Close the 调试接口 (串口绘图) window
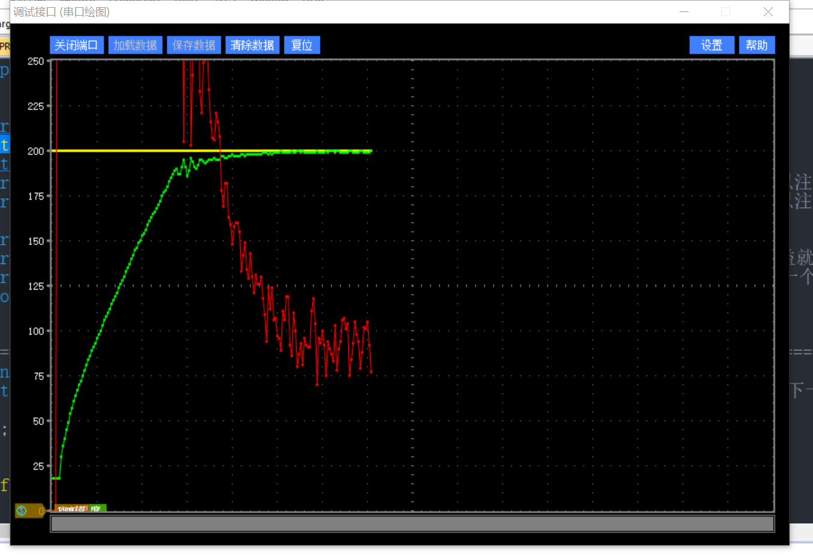The height and width of the screenshot is (555, 813). (768, 12)
